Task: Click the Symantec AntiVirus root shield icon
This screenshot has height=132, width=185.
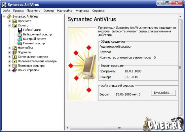Action: click(9, 17)
